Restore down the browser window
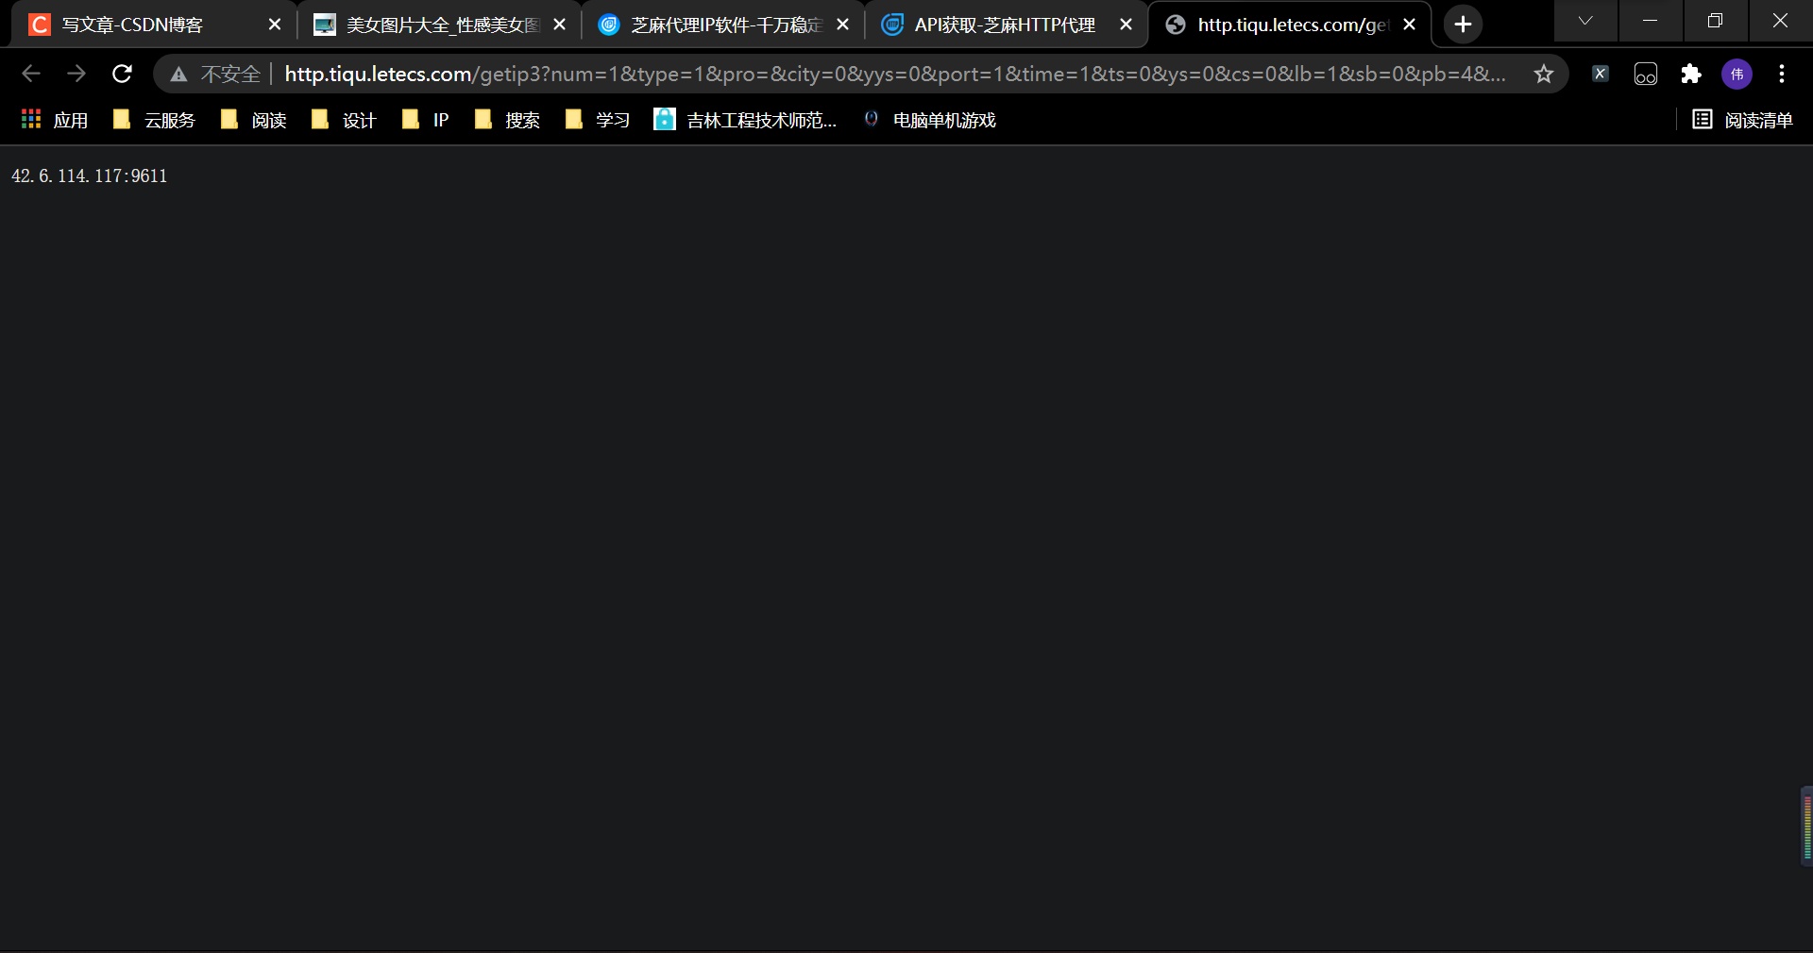 click(1715, 21)
